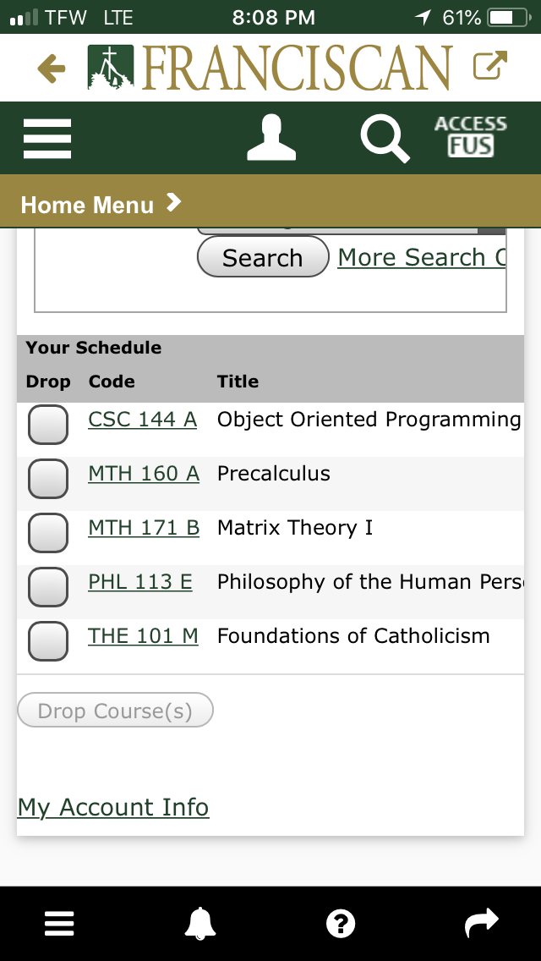The width and height of the screenshot is (541, 961).
Task: Select drop checkbox for PHL 113 E
Action: point(48,587)
